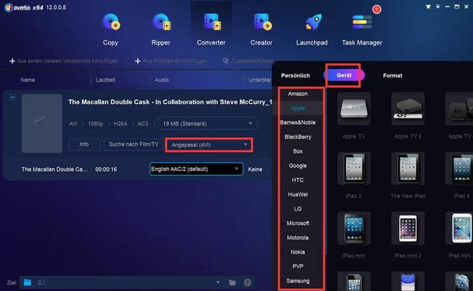Click the Zusammenführen merge icon
The width and height of the screenshot is (473, 291).
tap(226, 61)
